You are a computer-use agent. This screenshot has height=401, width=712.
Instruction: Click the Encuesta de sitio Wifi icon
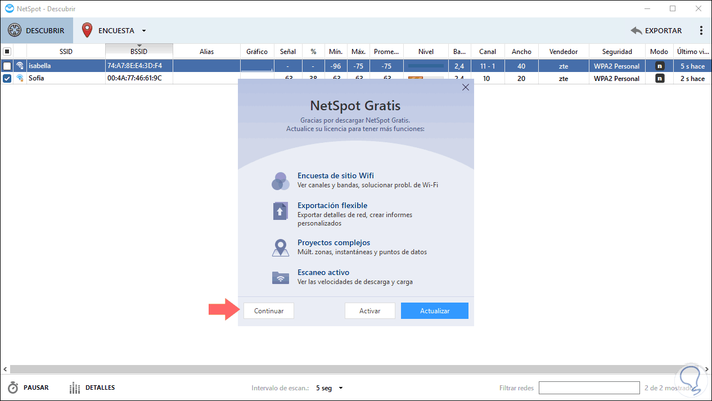(x=280, y=181)
